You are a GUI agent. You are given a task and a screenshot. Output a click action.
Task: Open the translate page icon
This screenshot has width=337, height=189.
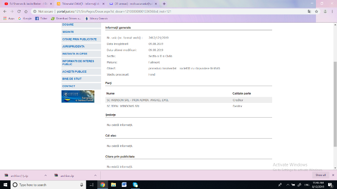(309, 11)
